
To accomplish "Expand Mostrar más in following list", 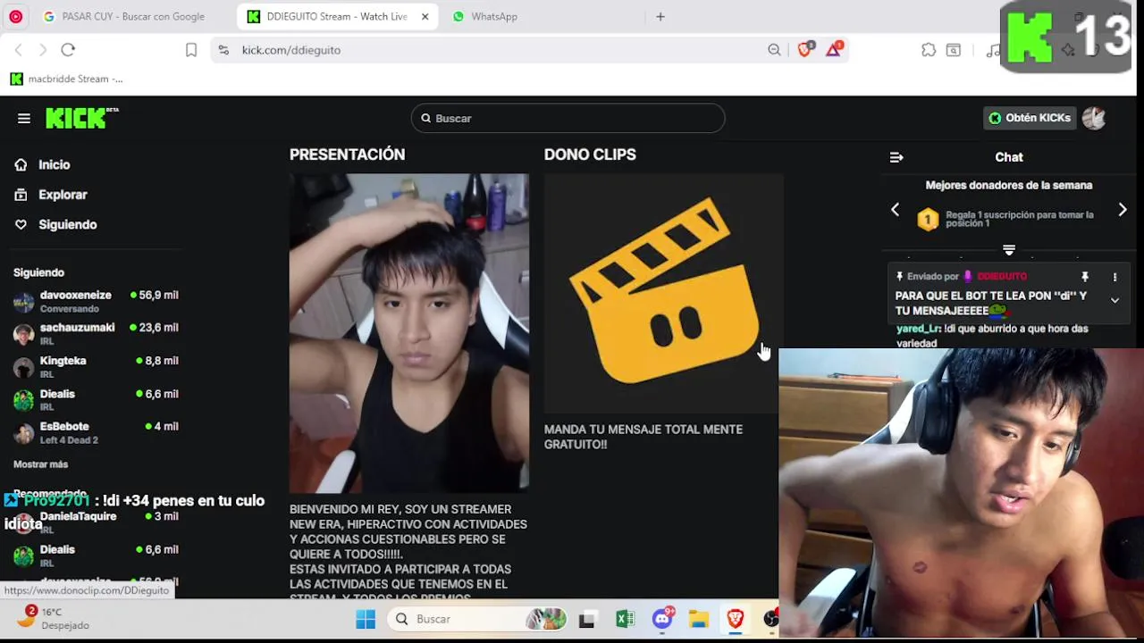I will pyautogui.click(x=40, y=464).
